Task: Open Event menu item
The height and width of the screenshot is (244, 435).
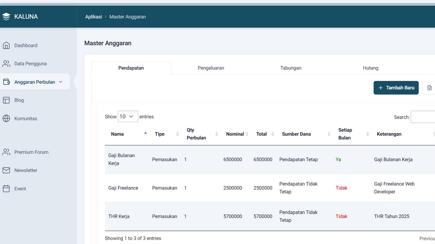Action: [20, 188]
